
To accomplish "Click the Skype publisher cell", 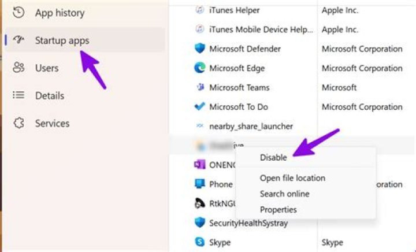I will click(x=332, y=242).
